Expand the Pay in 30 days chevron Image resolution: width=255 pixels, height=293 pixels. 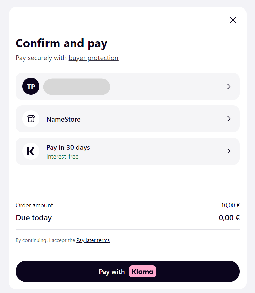229,151
